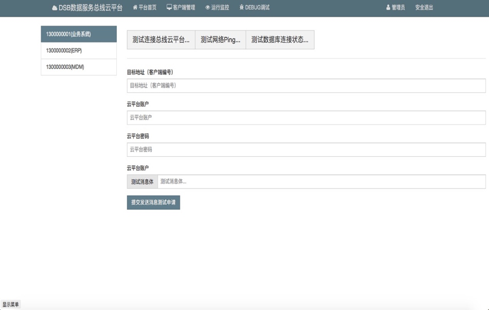Switch to the 测试连接总线云平台... tab

coord(161,39)
